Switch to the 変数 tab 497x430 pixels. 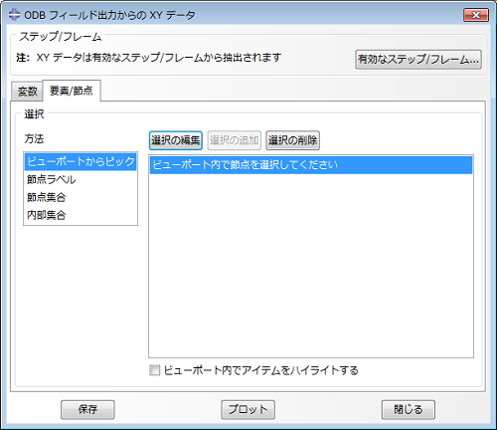pos(27,91)
